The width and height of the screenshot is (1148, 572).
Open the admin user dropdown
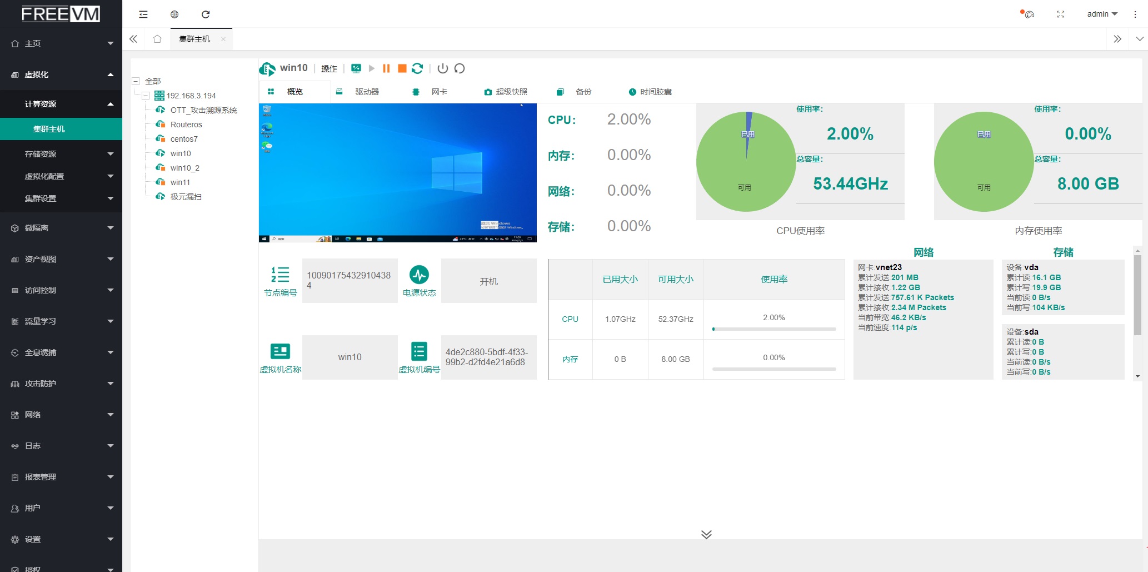click(1101, 14)
